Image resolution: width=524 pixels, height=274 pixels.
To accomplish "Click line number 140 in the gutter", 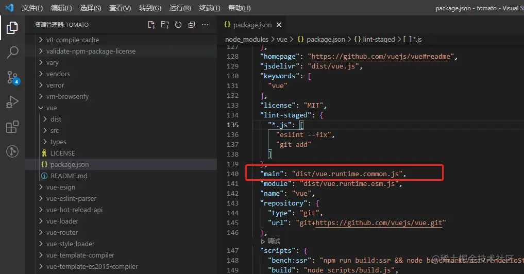I will pyautogui.click(x=232, y=174).
